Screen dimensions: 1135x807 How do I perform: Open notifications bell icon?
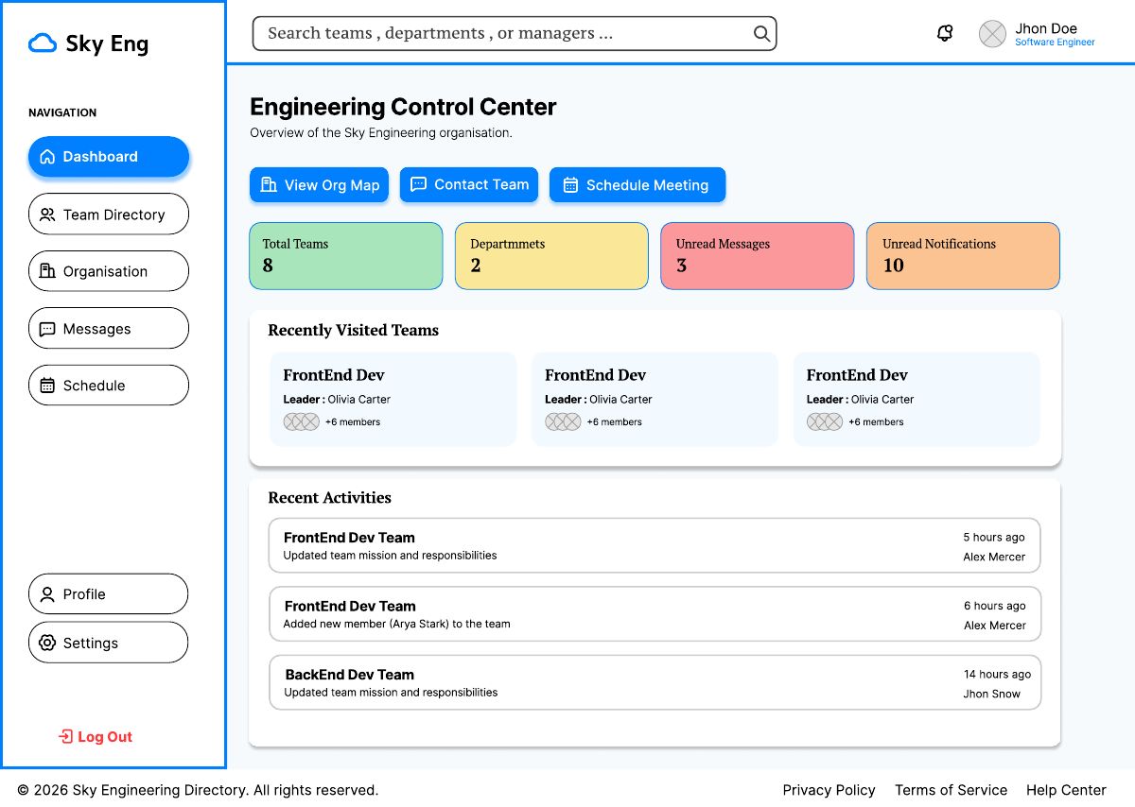[945, 34]
